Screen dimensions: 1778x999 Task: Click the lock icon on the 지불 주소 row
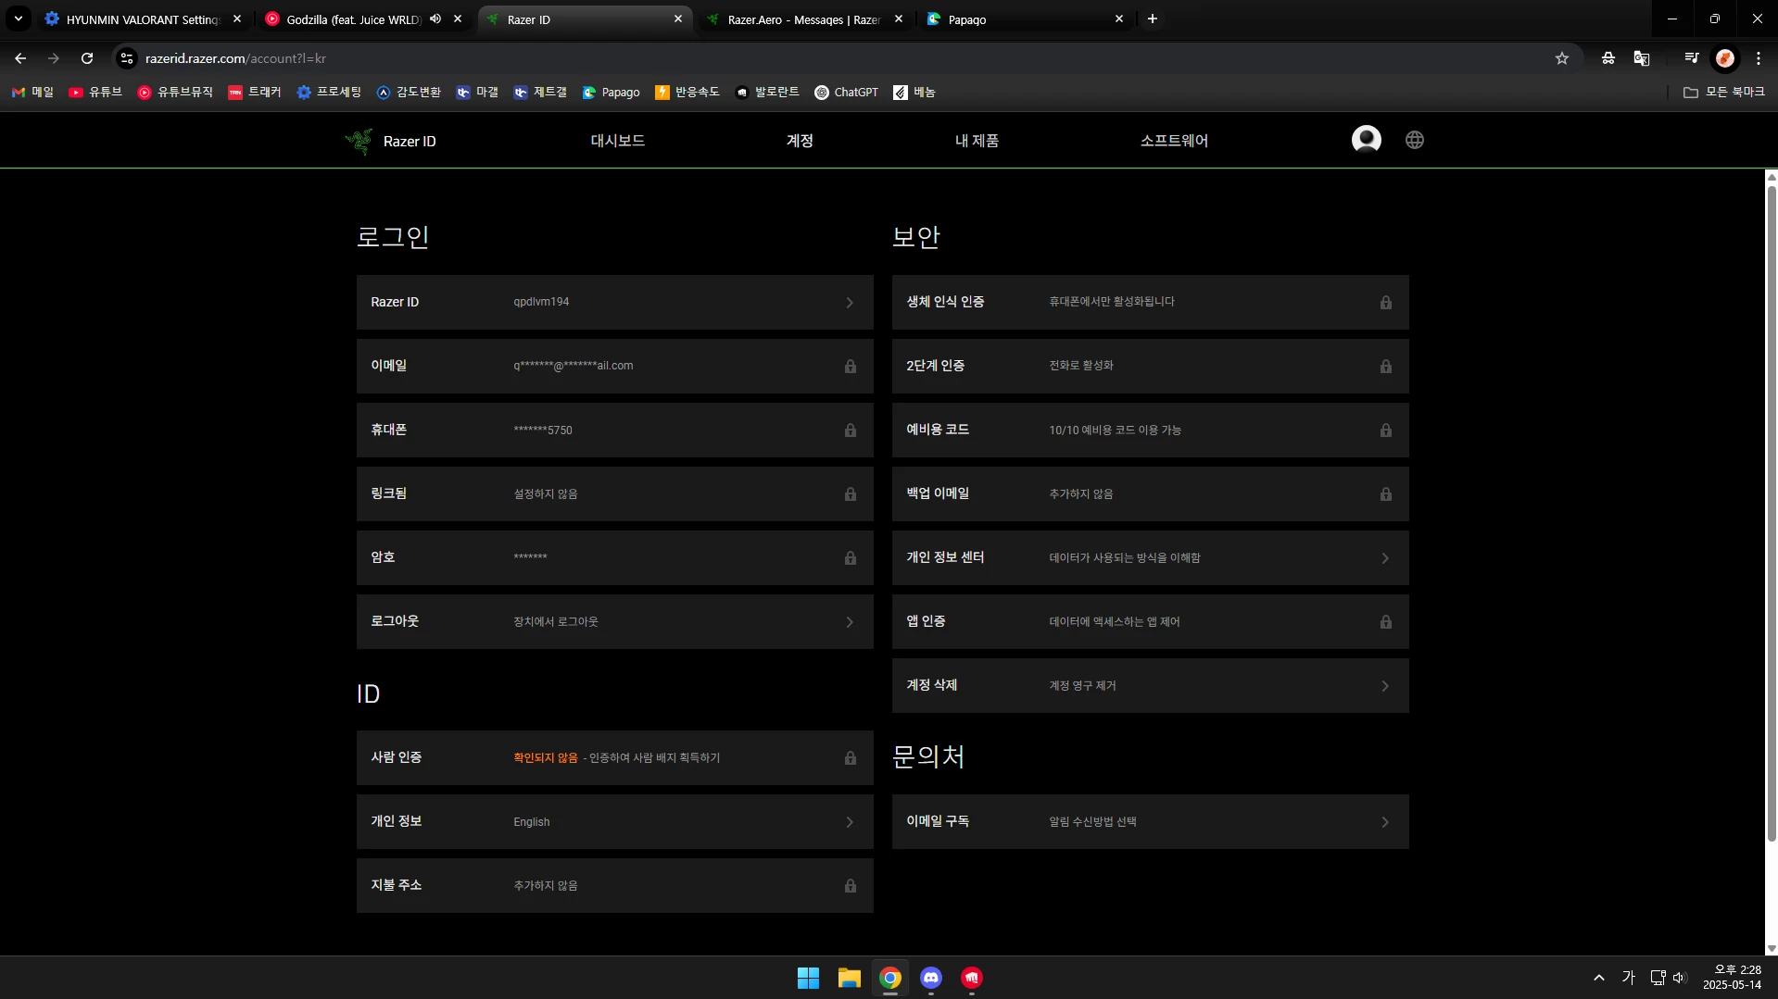[850, 886]
